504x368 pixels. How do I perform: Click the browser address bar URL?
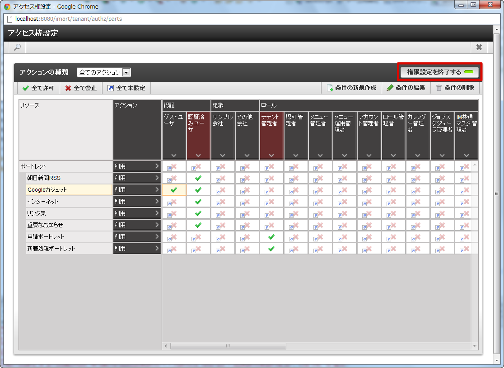point(69,19)
